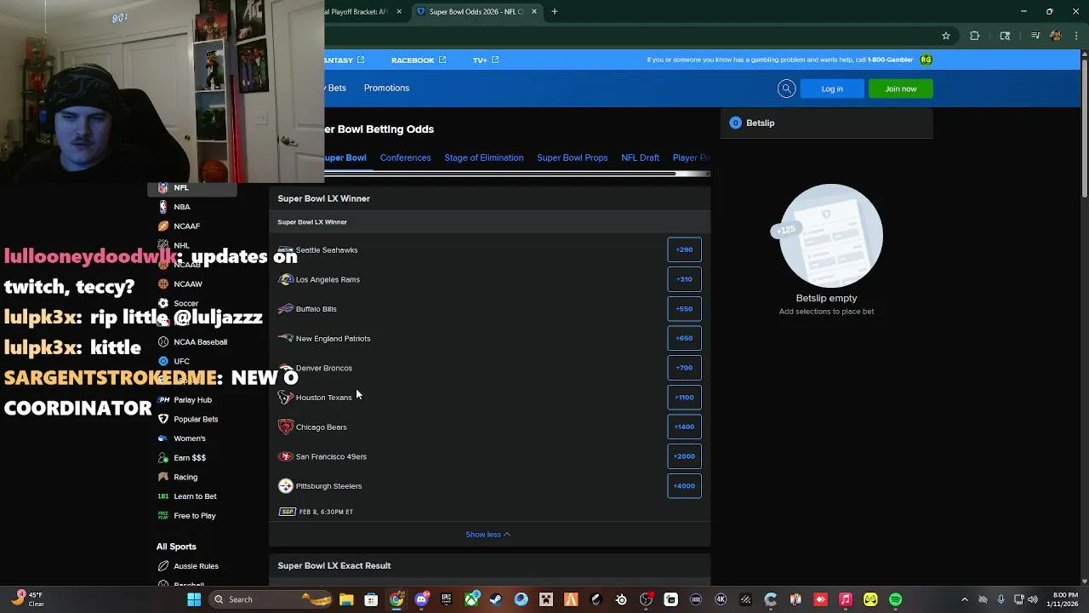Close the Playoff Bracket tab

[398, 12]
